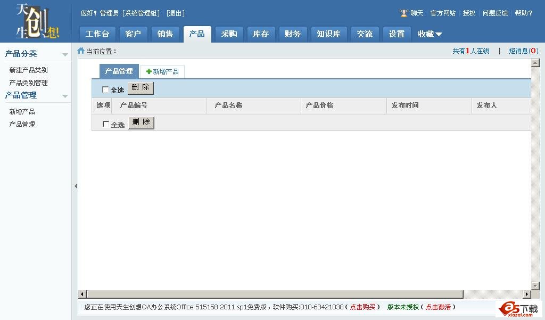Collapse the 产品分类 sidebar section
The image size is (545, 320).
pos(65,55)
